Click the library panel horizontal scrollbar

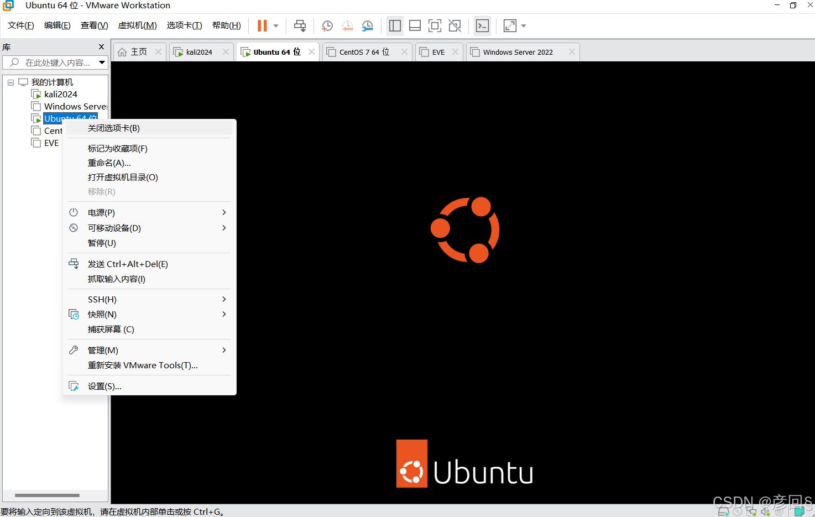47,495
